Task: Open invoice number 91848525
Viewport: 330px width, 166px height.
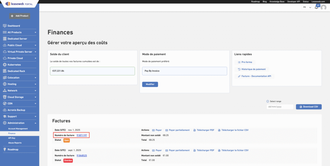Action: [82, 155]
